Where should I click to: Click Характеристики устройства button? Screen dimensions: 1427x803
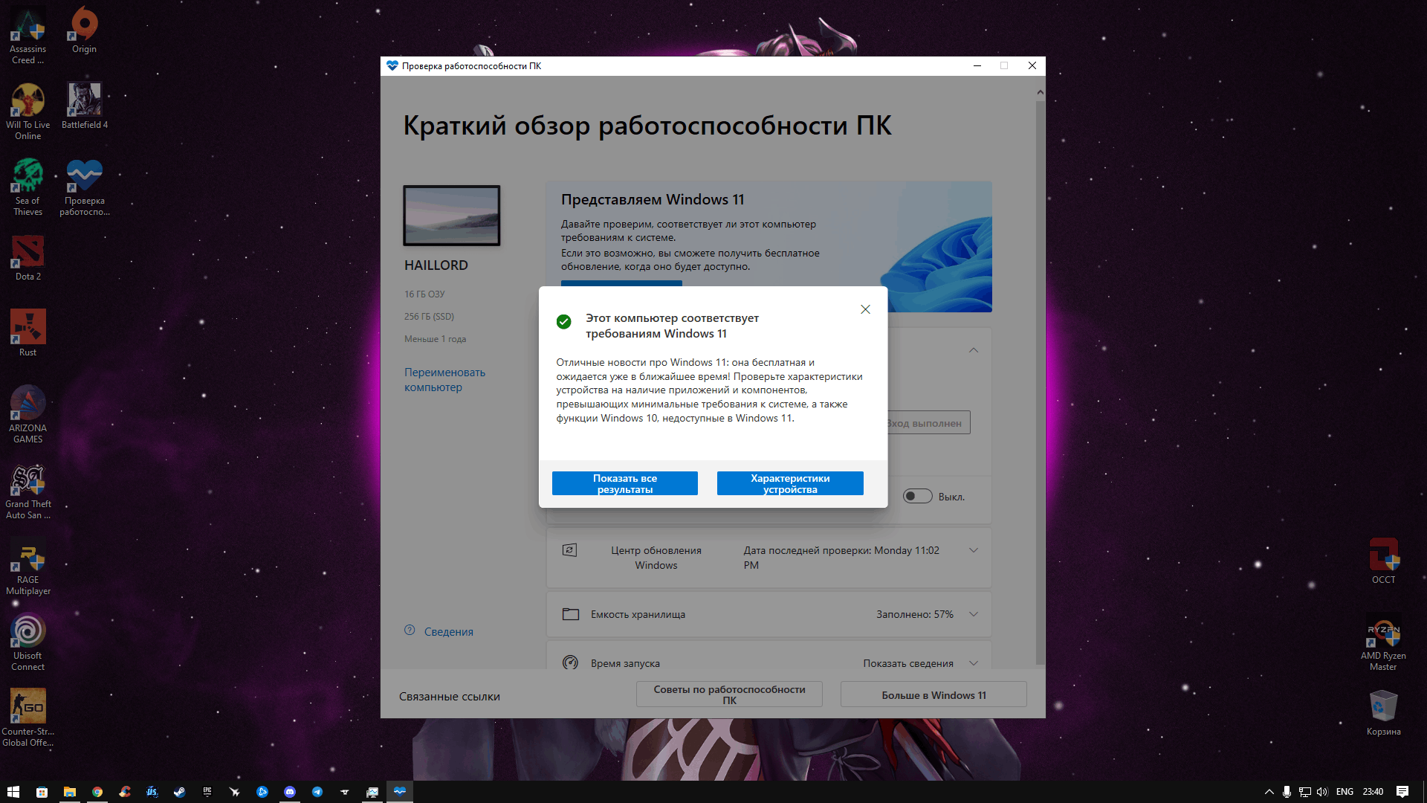[789, 483]
